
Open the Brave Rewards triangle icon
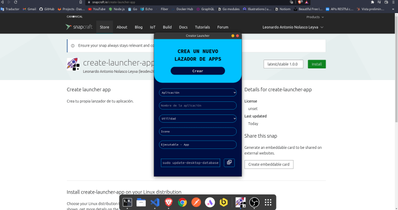[x=307, y=2]
